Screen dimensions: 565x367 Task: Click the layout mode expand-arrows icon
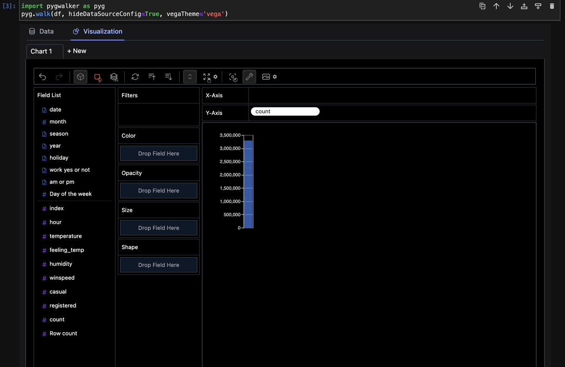207,77
